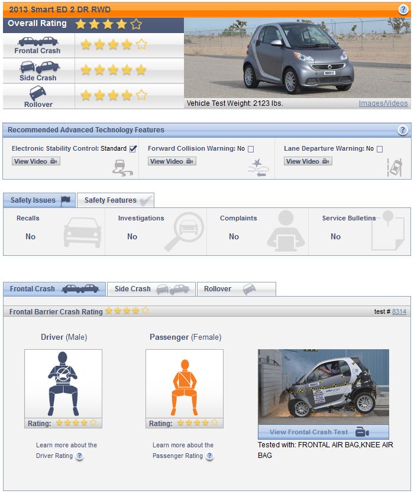Screen dimensions: 414x494
Task: Click the '2013 Smart ED 2 DR RWD' title
Action: point(60,9)
